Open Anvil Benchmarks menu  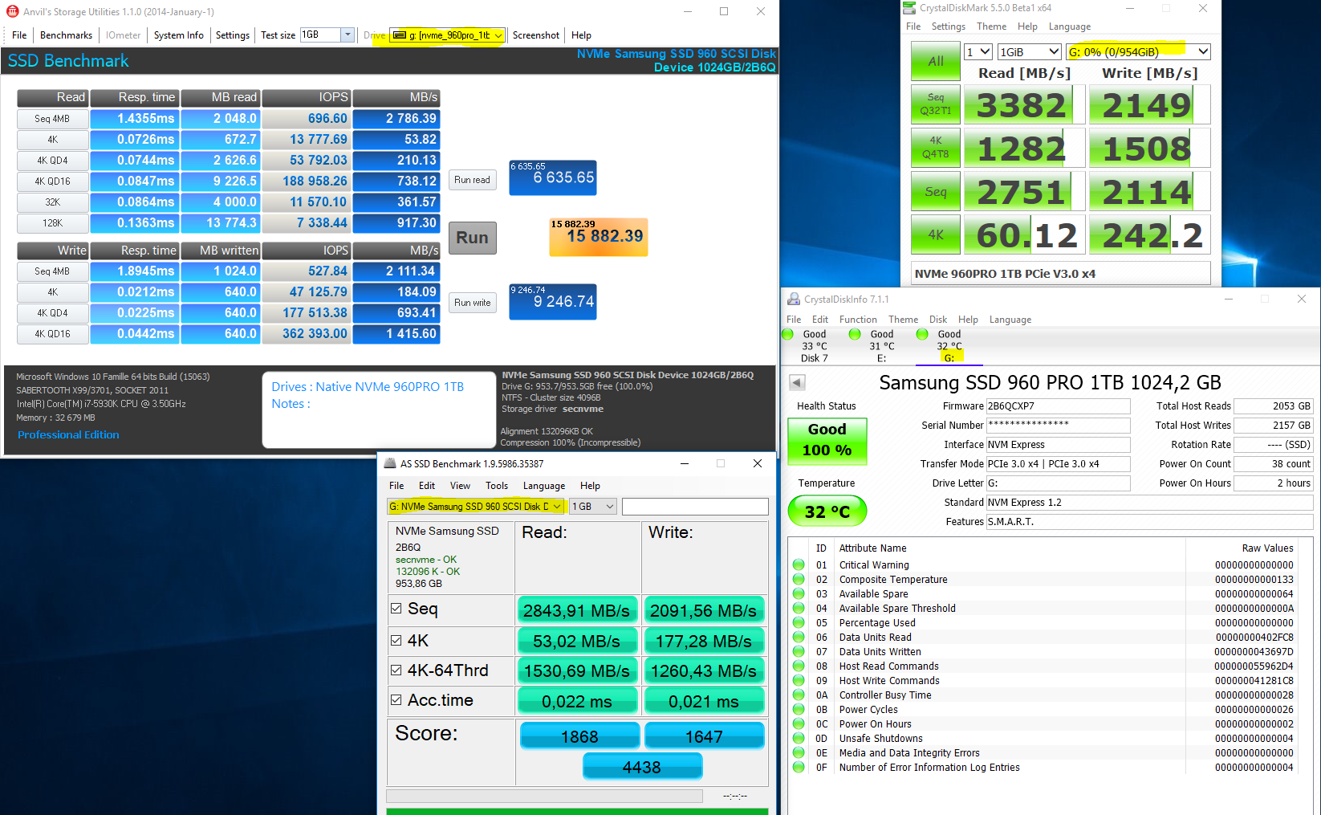[x=66, y=35]
